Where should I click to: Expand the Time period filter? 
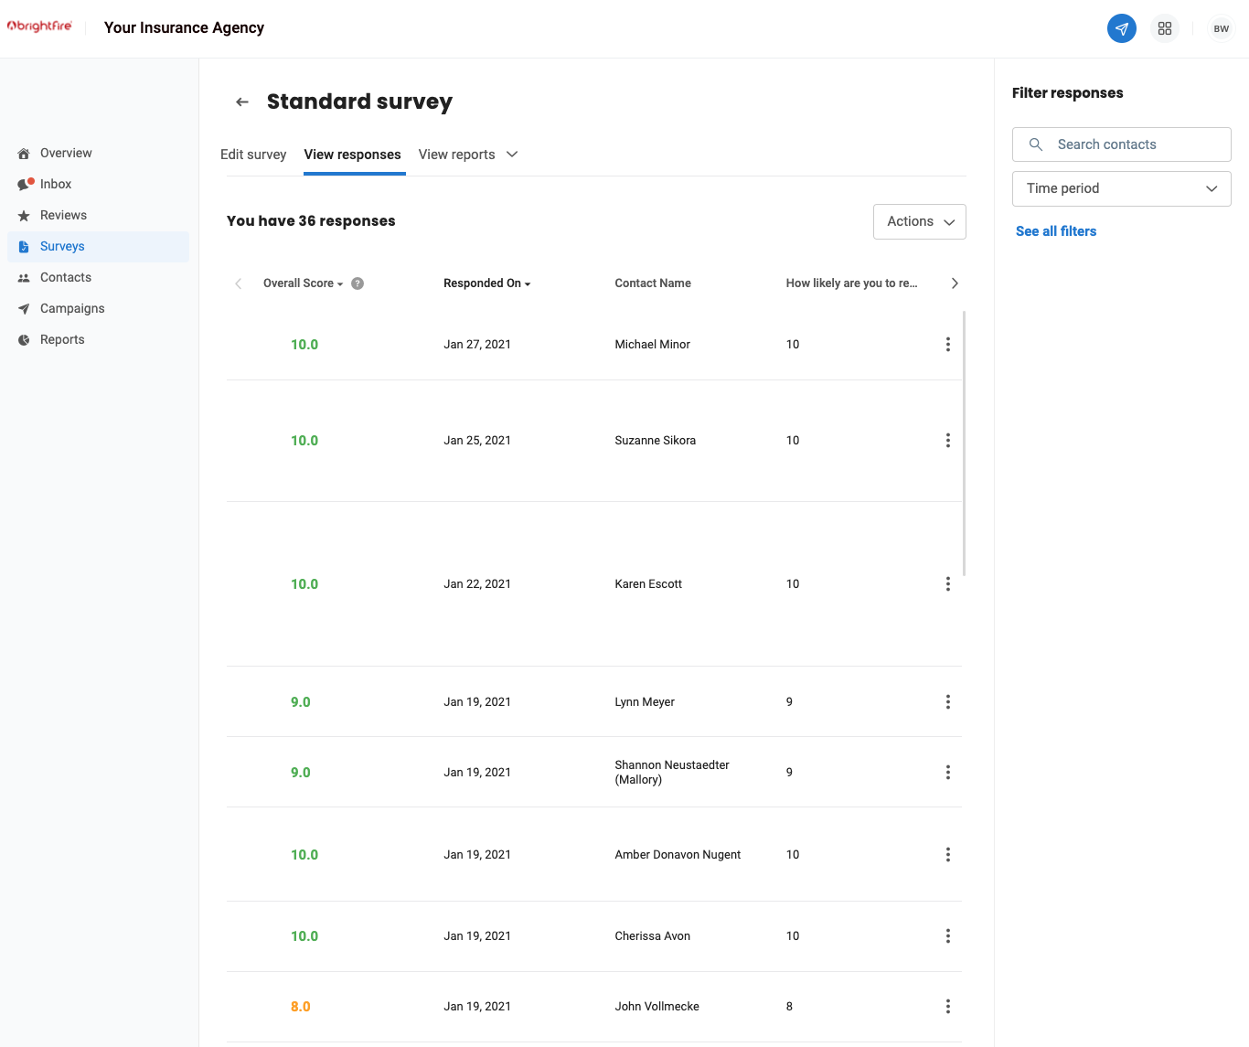1121,188
